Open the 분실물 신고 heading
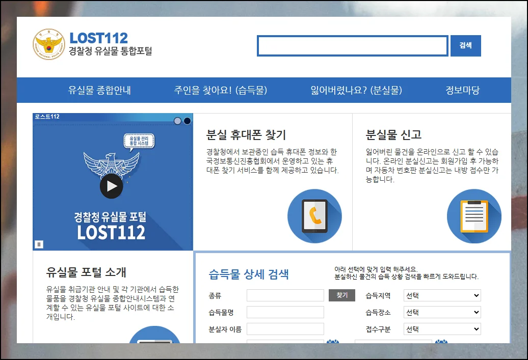The height and width of the screenshot is (360, 528). tap(393, 135)
